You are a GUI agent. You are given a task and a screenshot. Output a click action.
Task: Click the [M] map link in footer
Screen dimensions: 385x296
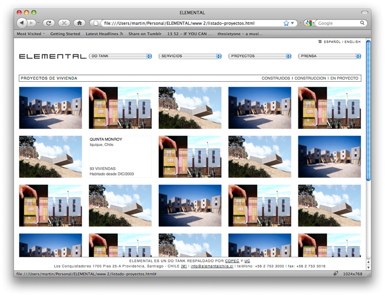click(184, 266)
